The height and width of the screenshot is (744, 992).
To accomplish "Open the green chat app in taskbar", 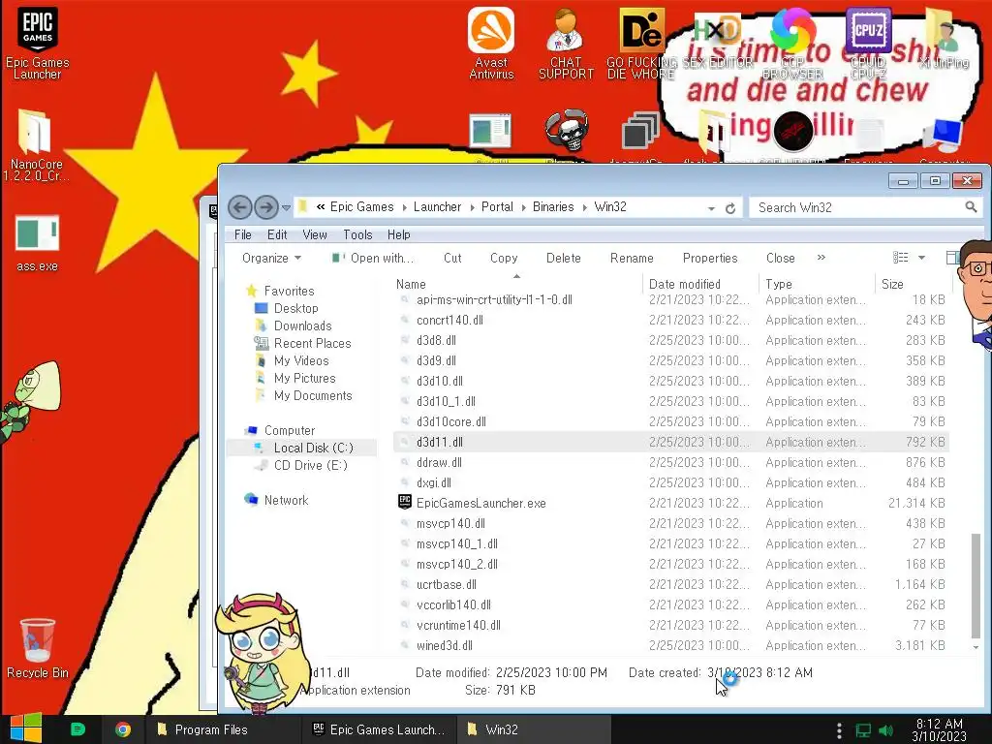I will pyautogui.click(x=77, y=729).
